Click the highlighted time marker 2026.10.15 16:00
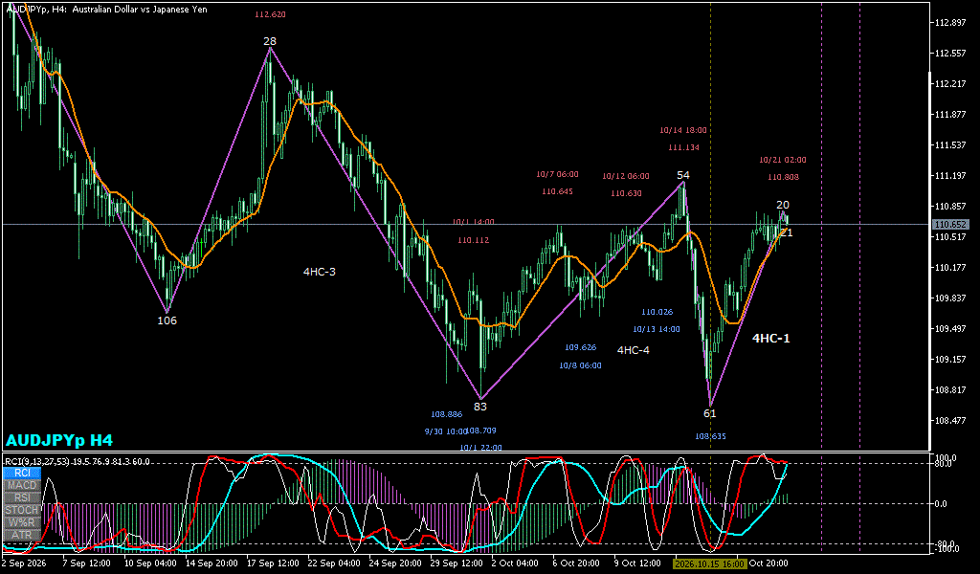The width and height of the screenshot is (980, 574). (x=709, y=563)
